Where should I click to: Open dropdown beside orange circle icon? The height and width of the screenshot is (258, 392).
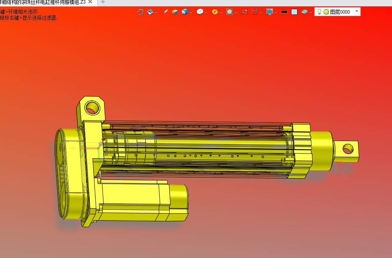[x=221, y=12]
